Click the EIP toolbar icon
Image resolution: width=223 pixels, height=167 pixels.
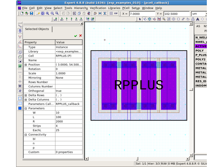coord(116,13)
